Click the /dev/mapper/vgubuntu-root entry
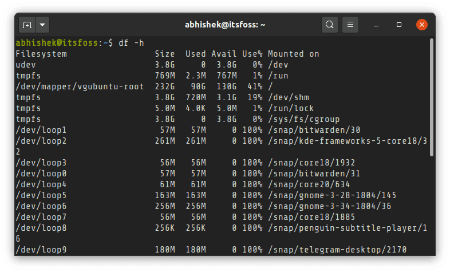The width and height of the screenshot is (450, 272). pyautogui.click(x=80, y=86)
